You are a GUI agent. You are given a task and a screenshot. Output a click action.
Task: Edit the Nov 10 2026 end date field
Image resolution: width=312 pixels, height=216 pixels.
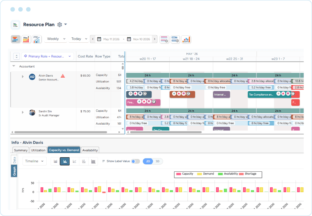pyautogui.click(x=142, y=39)
